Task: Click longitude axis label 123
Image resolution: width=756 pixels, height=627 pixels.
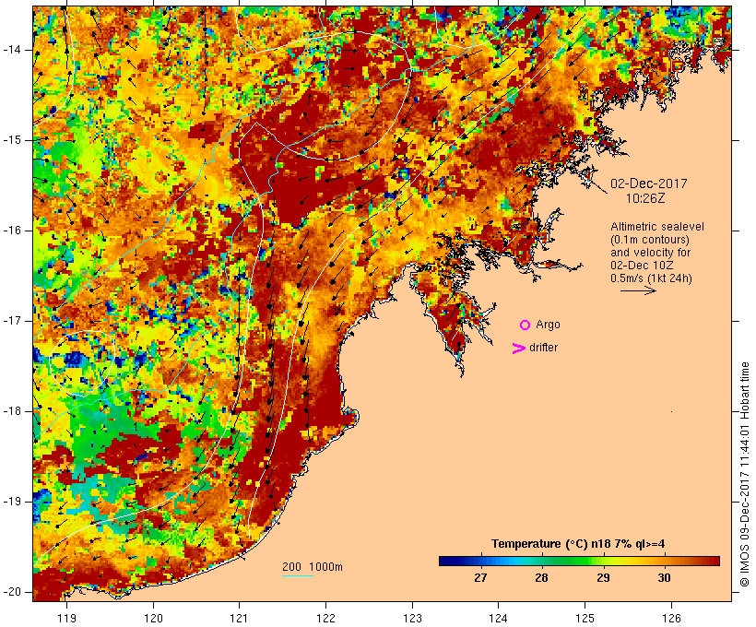Action: tap(412, 619)
